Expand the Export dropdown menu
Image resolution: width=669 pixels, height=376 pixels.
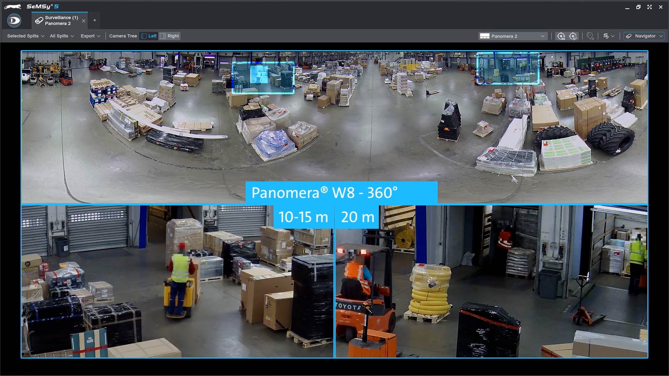[x=91, y=36]
